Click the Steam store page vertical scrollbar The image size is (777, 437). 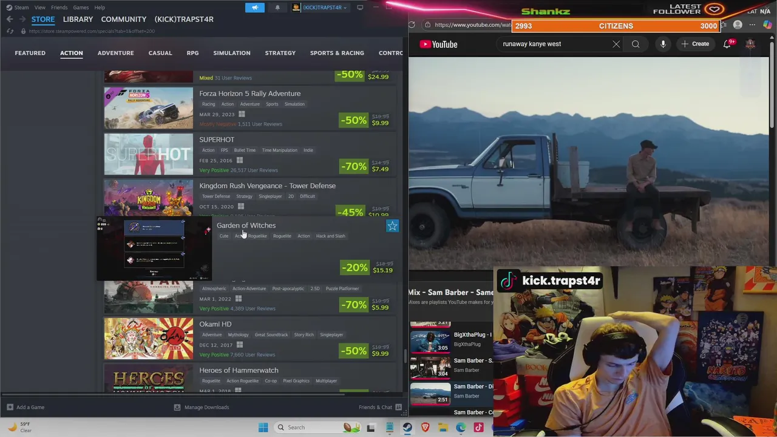[404, 356]
